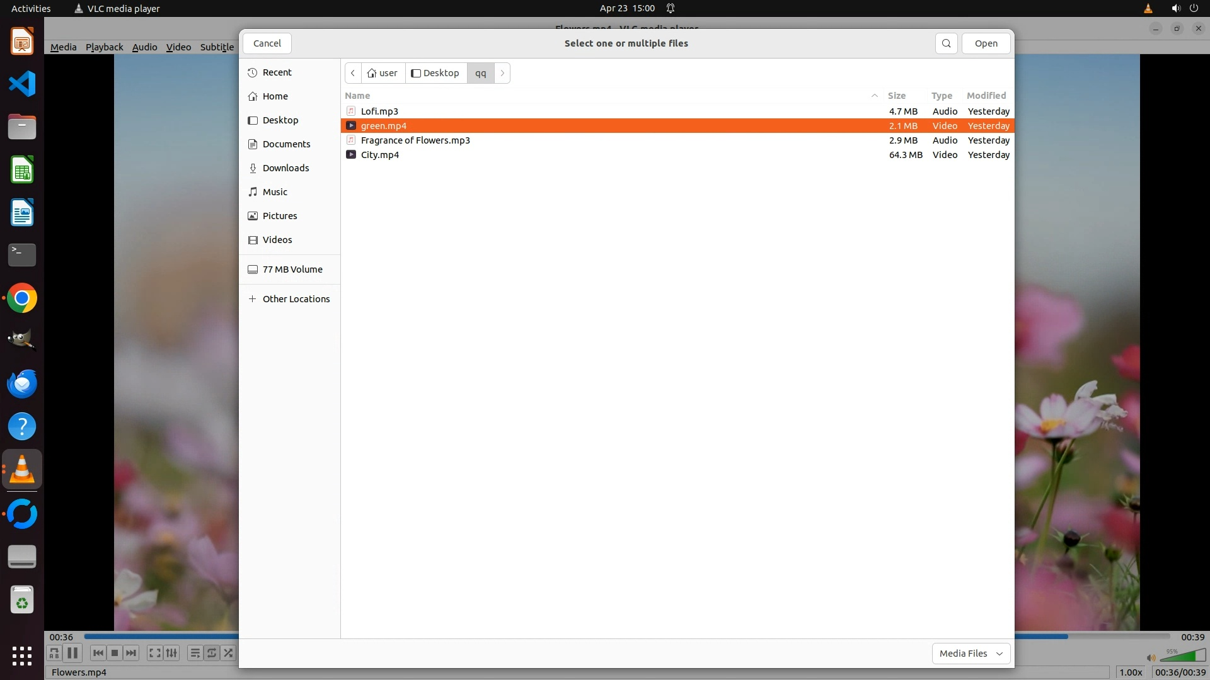The height and width of the screenshot is (680, 1210).
Task: Open extended settings equalizer icon
Action: pos(171,653)
